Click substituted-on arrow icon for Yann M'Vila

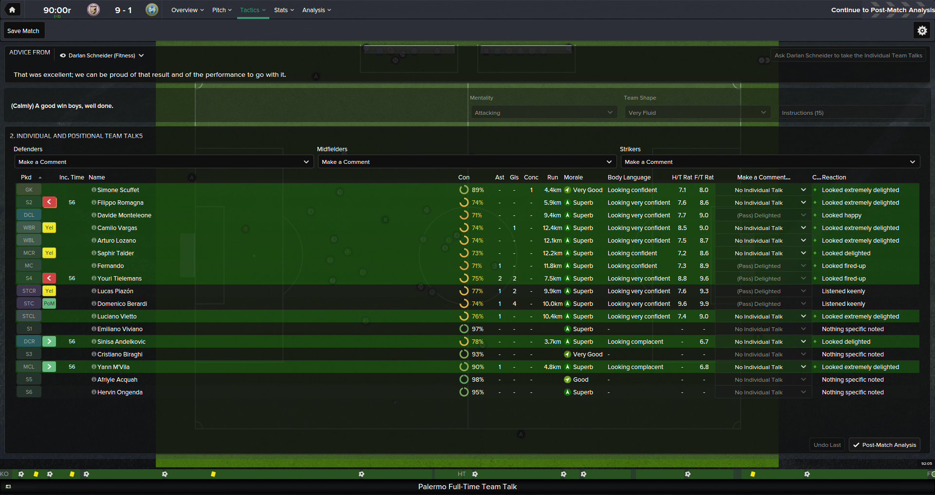tap(49, 367)
